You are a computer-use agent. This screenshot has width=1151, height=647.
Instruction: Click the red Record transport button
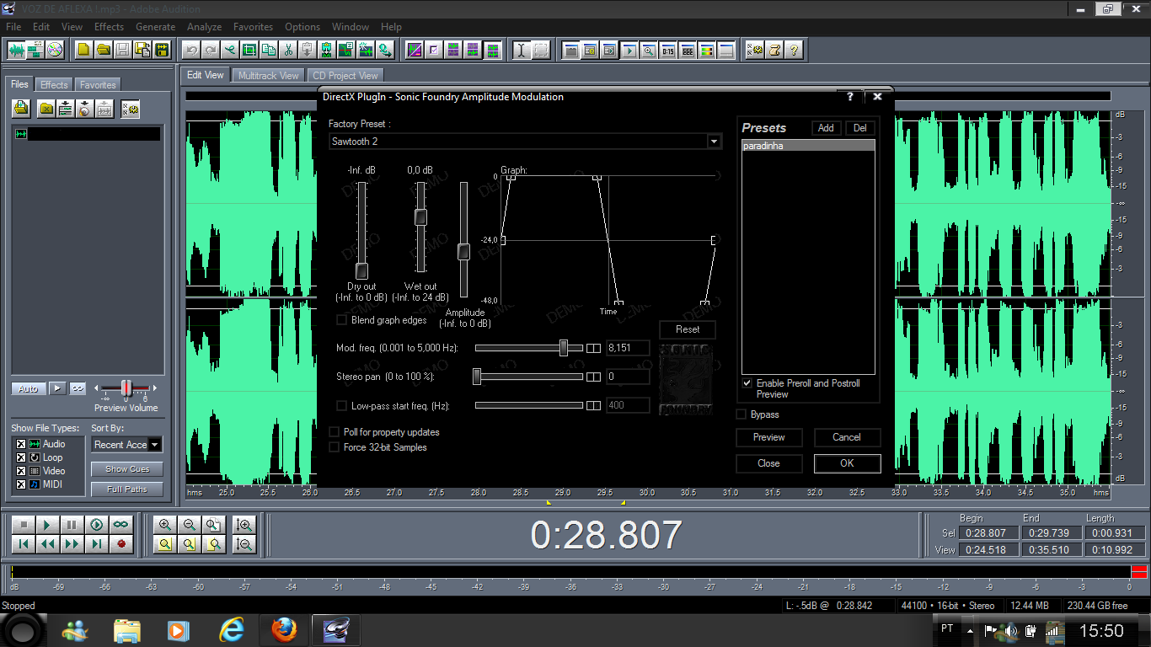tap(121, 544)
